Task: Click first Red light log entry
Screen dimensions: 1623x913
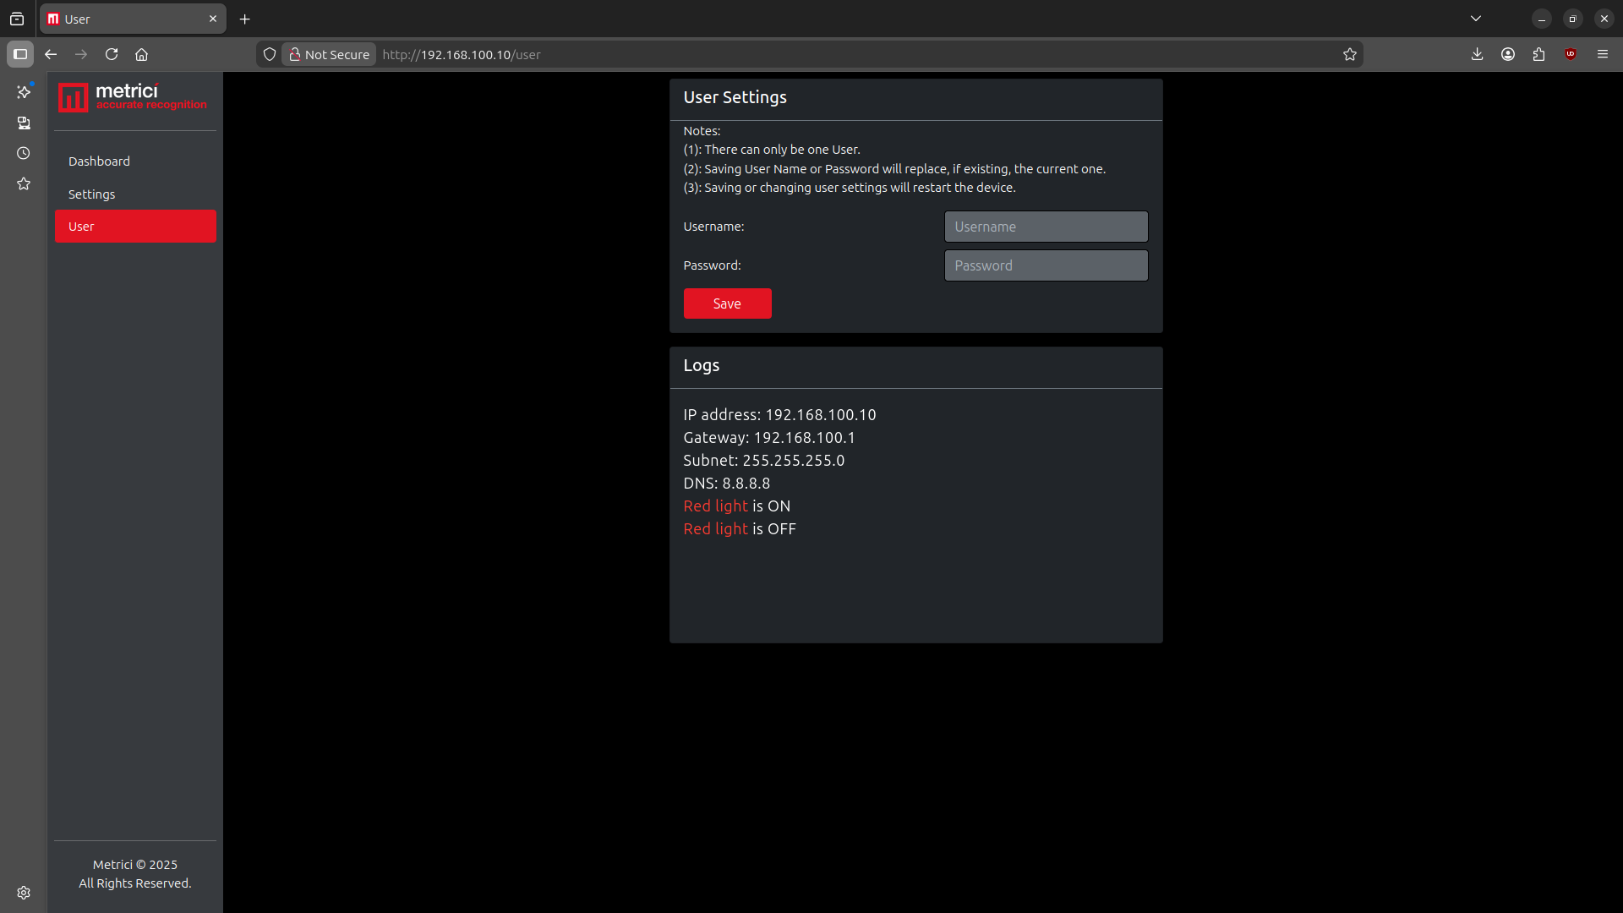Action: [x=737, y=506]
